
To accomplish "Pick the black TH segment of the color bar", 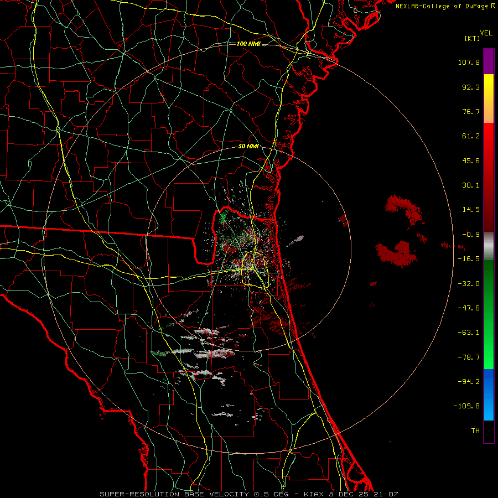I will point(489,431).
